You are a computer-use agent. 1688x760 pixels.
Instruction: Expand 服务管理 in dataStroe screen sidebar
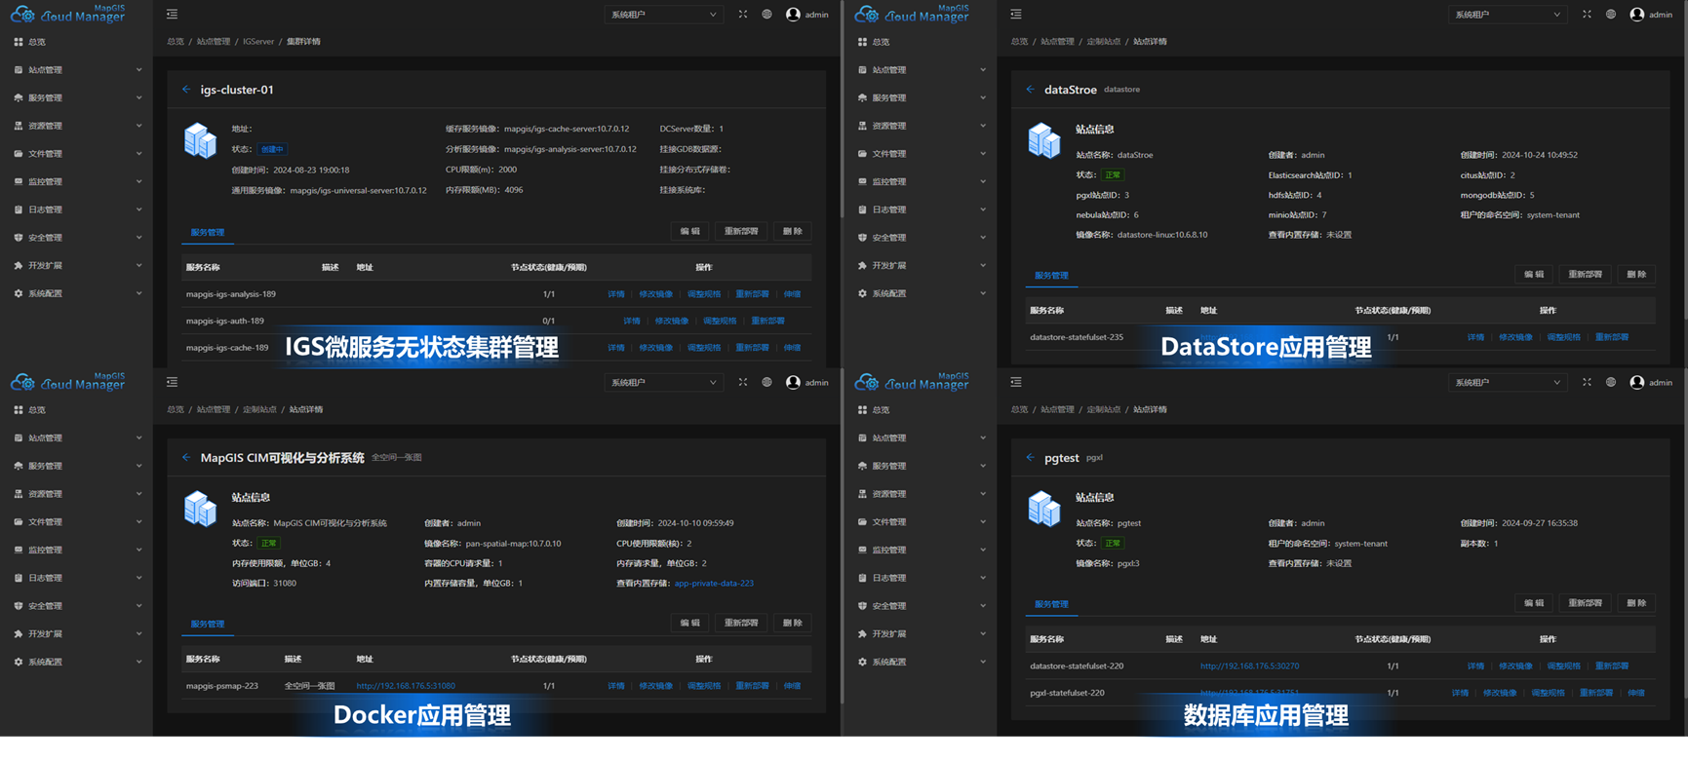921,98
